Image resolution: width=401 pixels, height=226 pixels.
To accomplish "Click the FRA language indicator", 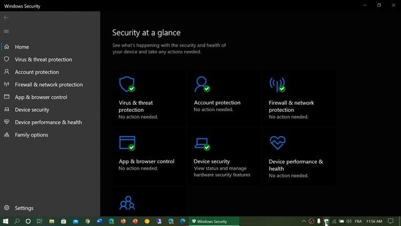I will coord(358,221).
